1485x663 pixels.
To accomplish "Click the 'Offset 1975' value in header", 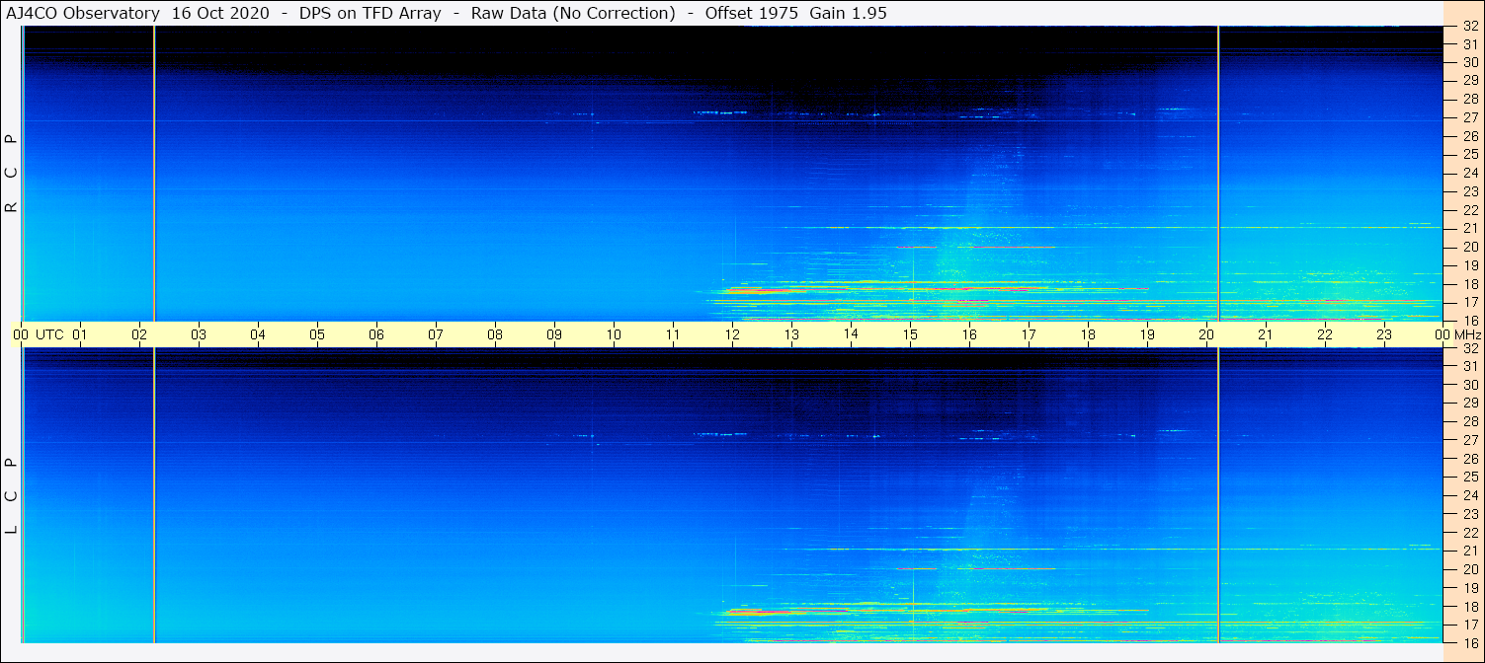I will point(752,13).
